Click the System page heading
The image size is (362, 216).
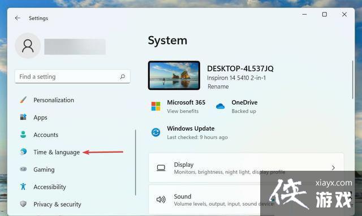(x=167, y=41)
